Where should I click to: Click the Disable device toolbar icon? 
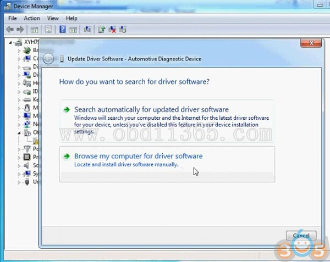point(123,30)
